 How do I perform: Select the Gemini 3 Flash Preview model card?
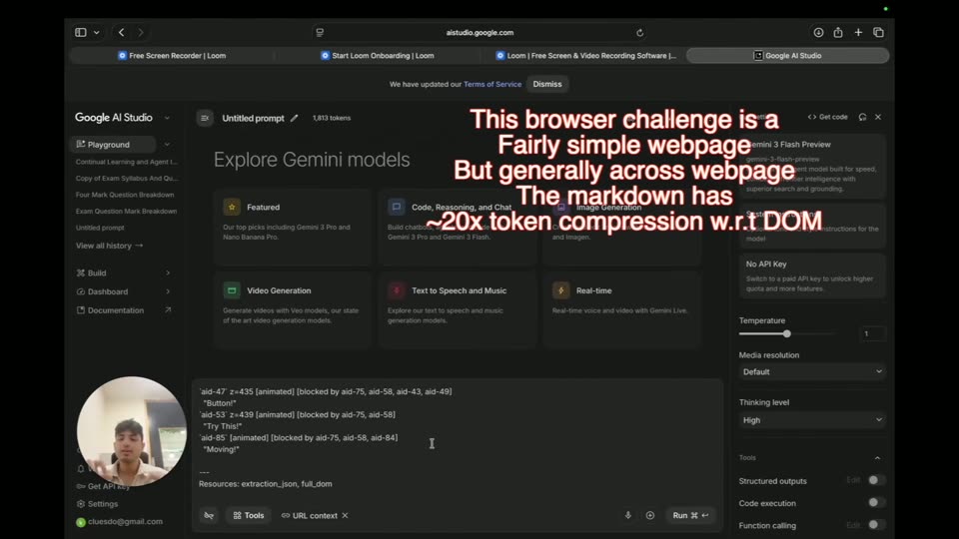[812, 167]
